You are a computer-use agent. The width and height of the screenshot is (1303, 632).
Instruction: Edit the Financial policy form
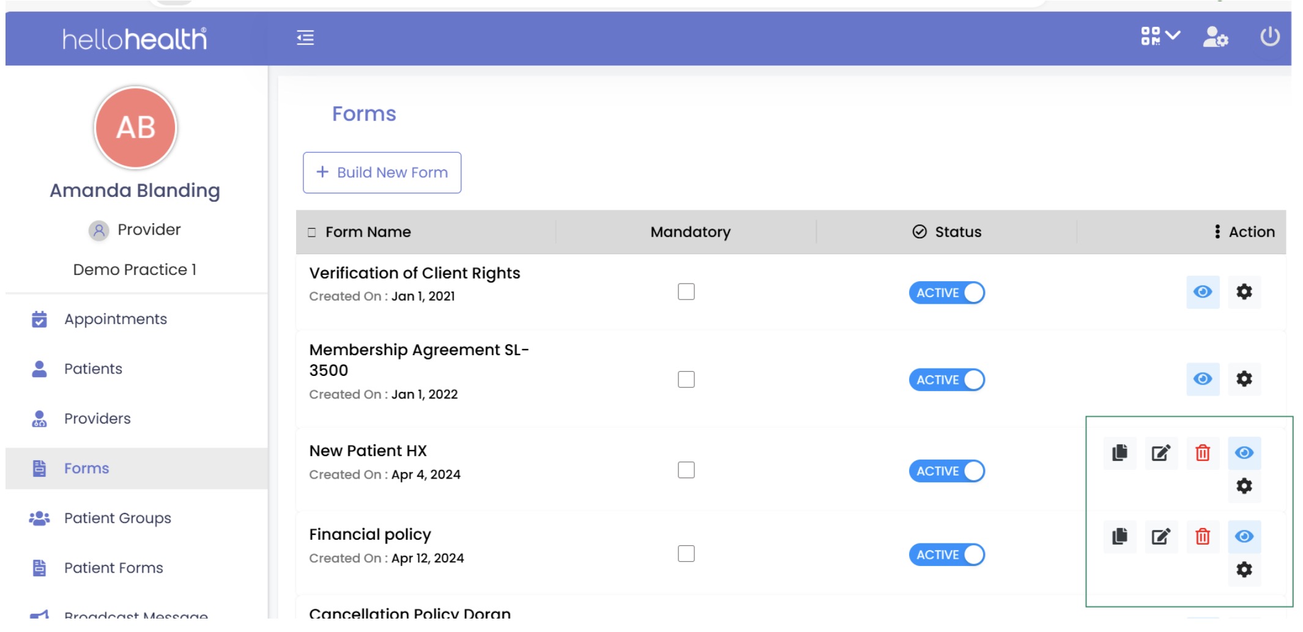point(1160,537)
